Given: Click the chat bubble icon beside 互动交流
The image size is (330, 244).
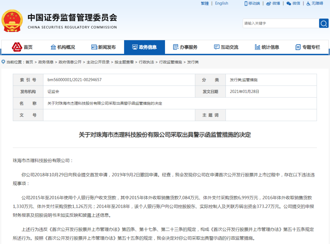Looking at the screenshot, I should 217,47.
